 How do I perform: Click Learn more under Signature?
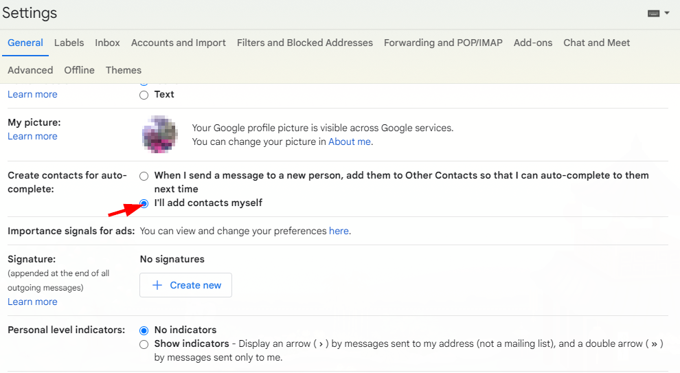click(32, 302)
